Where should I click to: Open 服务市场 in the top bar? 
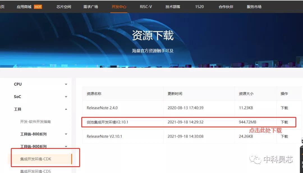coord(254,7)
